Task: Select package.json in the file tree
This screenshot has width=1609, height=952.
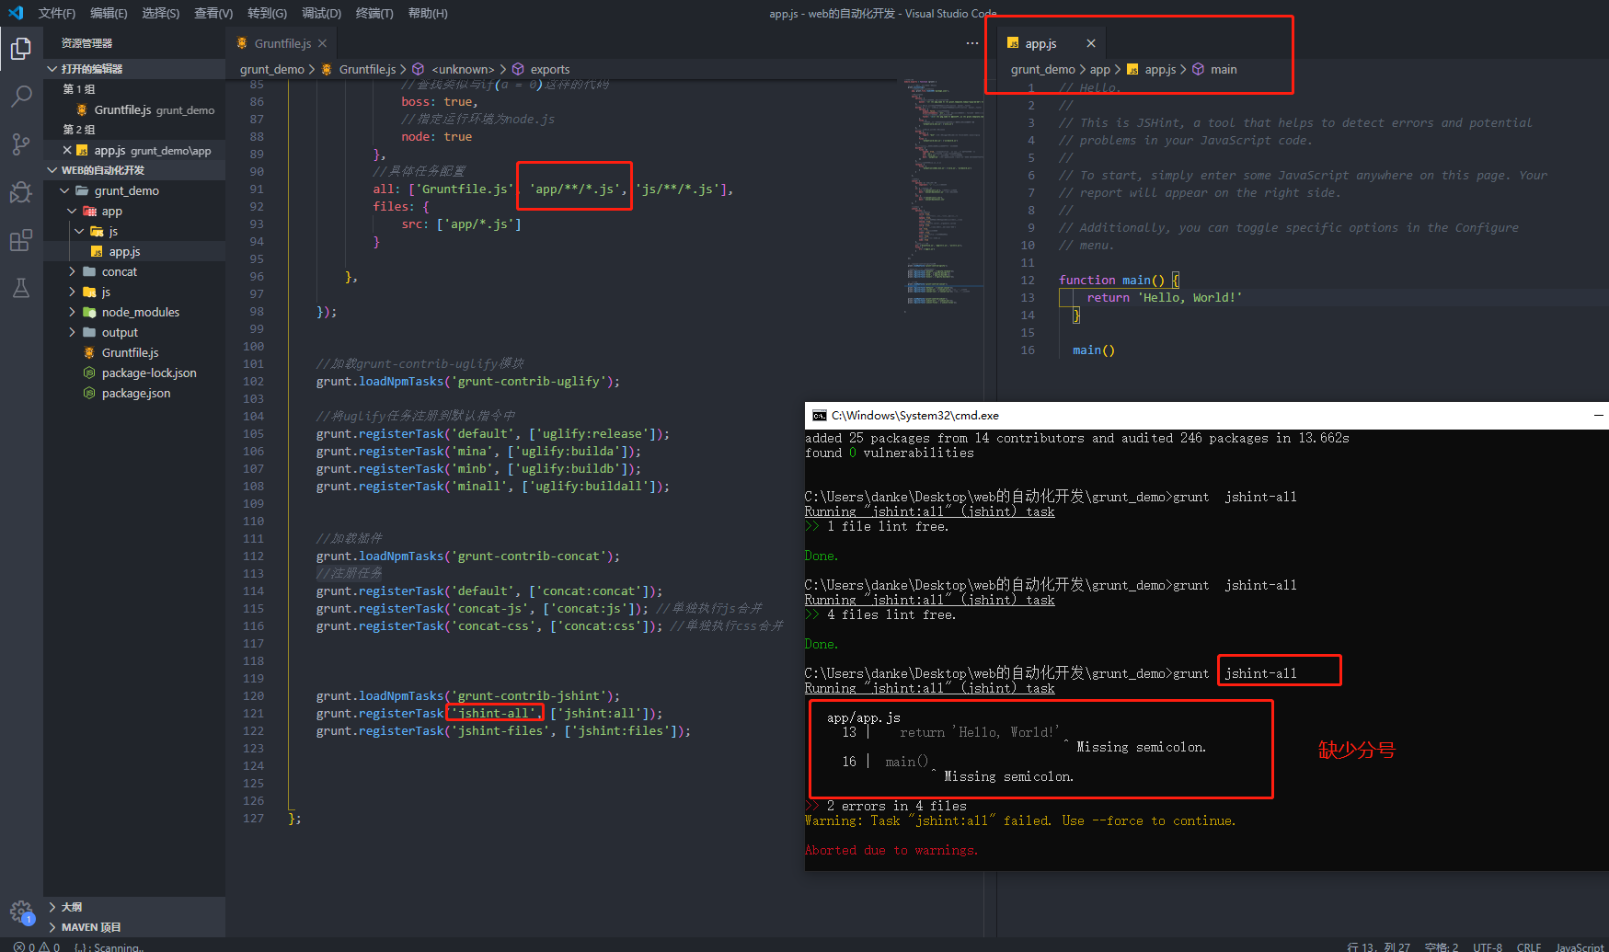Action: [x=136, y=393]
